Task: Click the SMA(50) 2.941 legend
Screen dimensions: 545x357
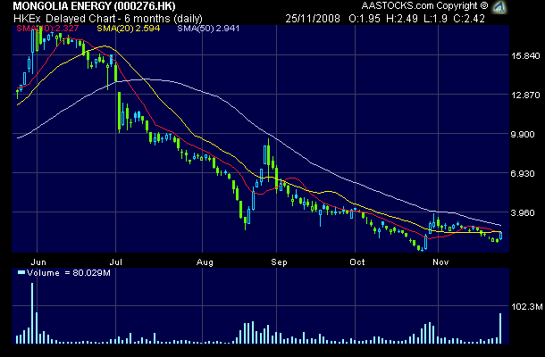Action: [208, 29]
